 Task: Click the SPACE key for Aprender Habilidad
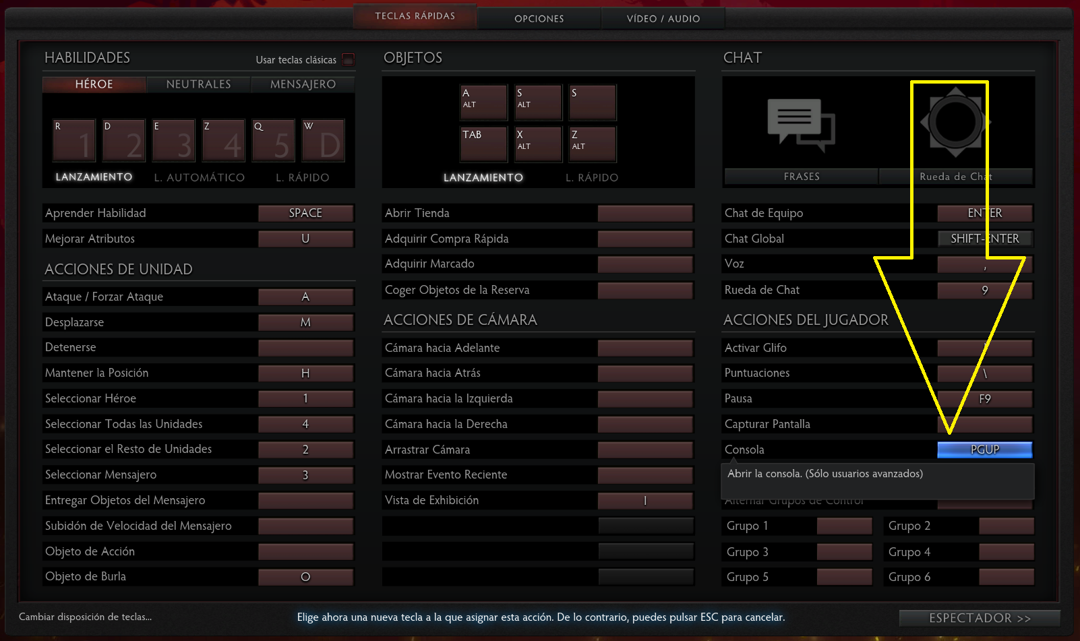[x=305, y=213]
